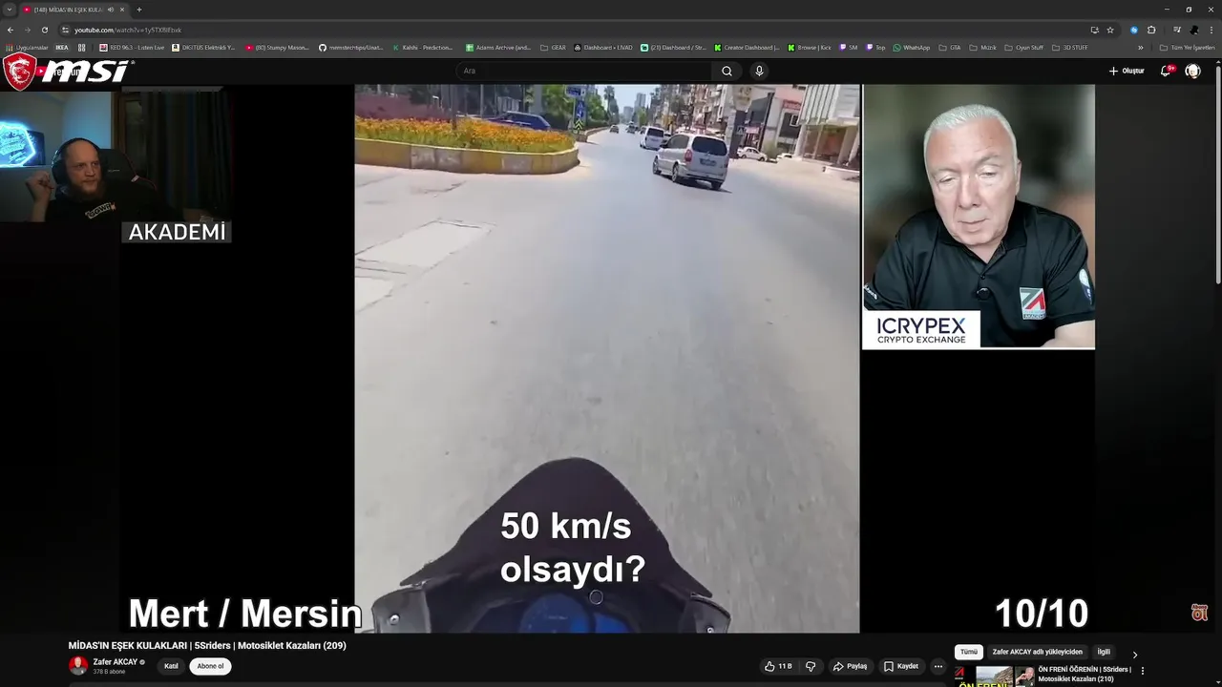Open site information icon in address bar
This screenshot has height=687, width=1222.
coord(66,30)
